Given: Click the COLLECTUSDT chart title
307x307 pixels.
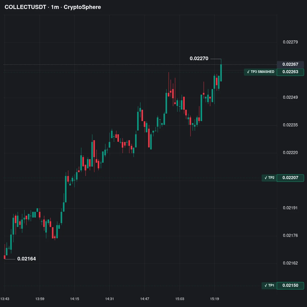Looking at the screenshot, I should tap(53, 7).
